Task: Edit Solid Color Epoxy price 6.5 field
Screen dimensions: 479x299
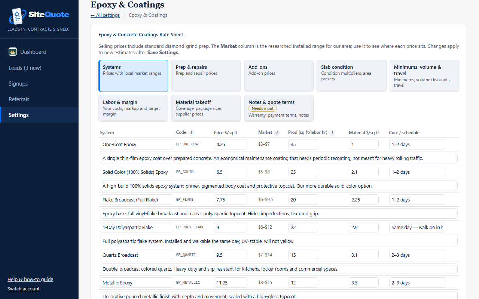Action: coord(231,172)
